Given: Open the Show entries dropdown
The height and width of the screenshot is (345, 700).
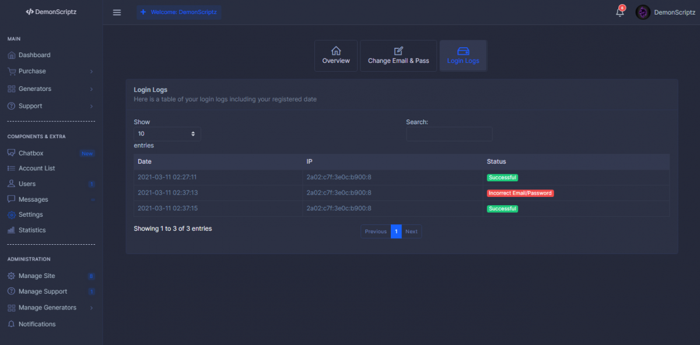Looking at the screenshot, I should click(167, 134).
